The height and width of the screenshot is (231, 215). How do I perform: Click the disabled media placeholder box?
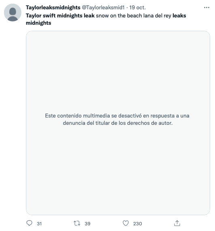[x=118, y=123]
